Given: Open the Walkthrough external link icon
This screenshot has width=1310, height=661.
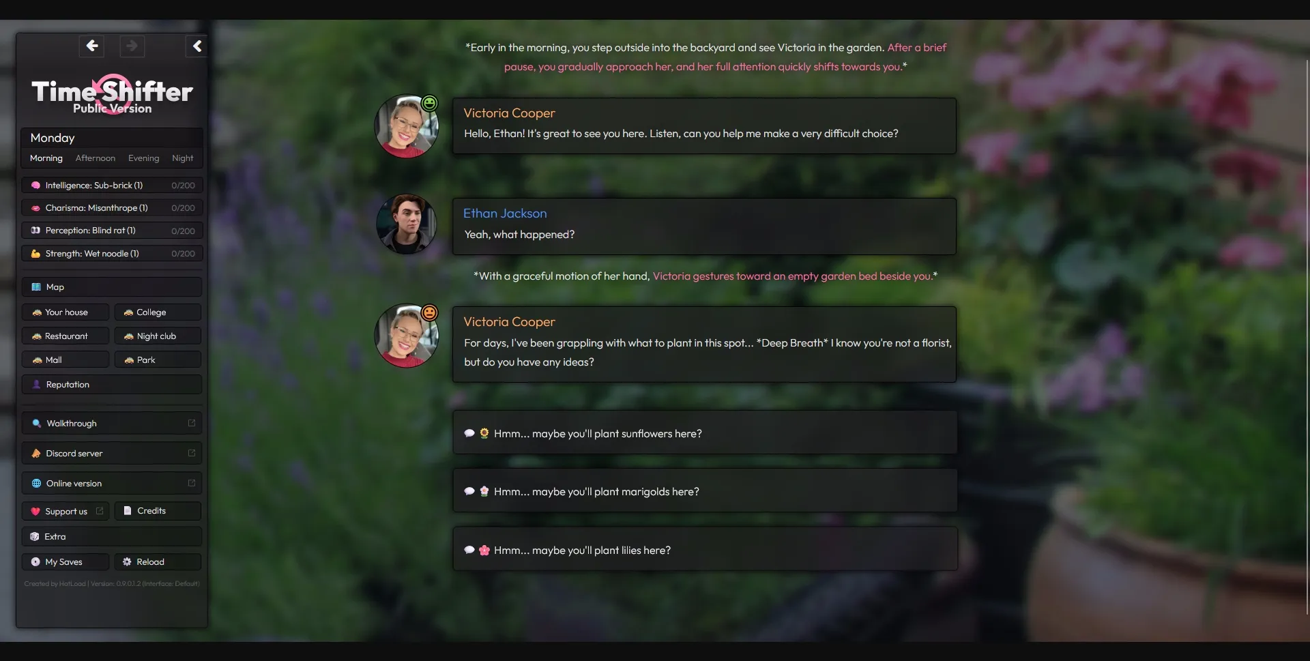Looking at the screenshot, I should (192, 423).
